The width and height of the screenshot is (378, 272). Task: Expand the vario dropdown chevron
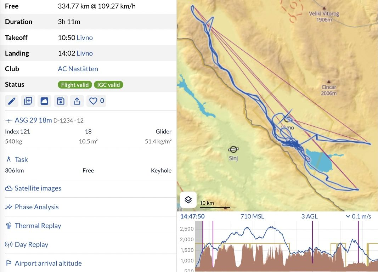coord(348,216)
